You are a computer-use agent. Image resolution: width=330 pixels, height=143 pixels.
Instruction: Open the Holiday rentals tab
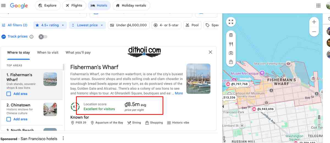[131, 5]
